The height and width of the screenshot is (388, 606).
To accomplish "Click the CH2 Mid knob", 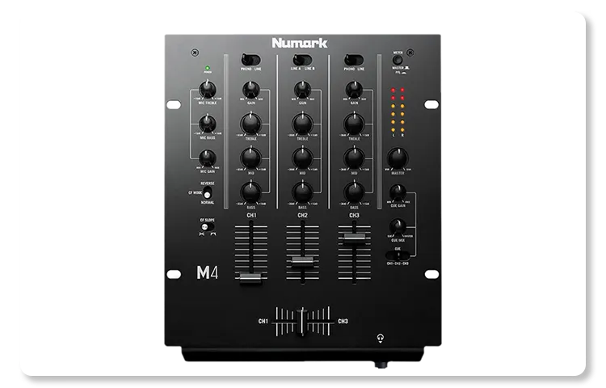I will [x=303, y=158].
